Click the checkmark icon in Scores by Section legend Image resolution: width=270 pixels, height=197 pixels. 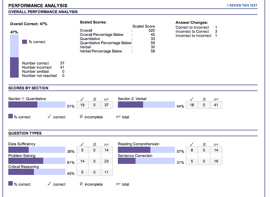click(49, 117)
